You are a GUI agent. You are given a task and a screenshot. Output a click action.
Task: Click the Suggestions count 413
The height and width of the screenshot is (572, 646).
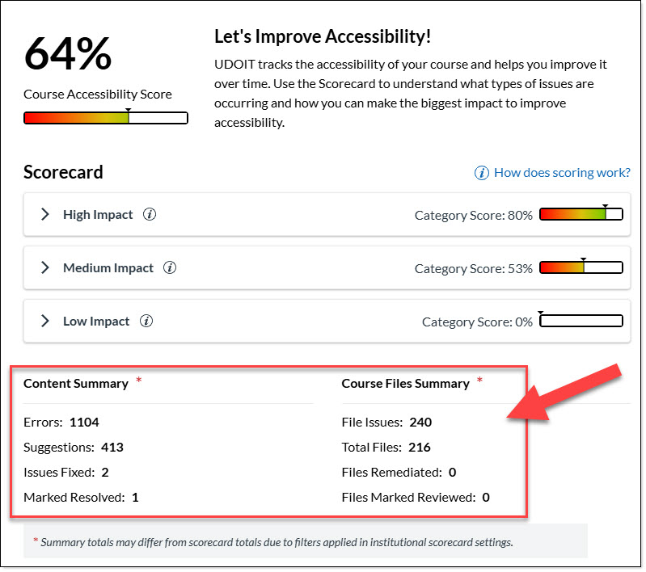click(x=112, y=447)
